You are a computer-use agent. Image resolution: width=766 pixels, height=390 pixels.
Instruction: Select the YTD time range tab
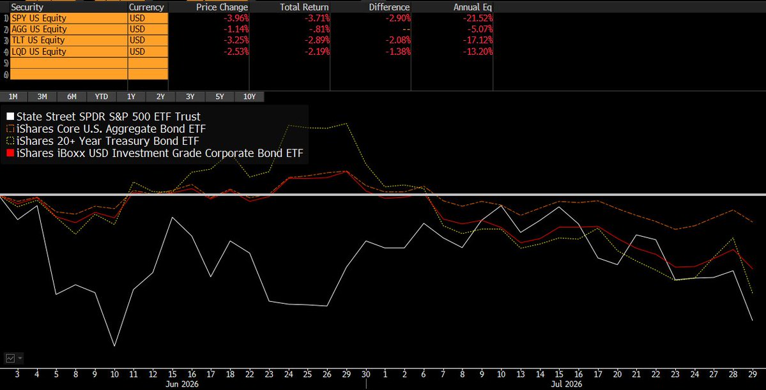point(101,96)
